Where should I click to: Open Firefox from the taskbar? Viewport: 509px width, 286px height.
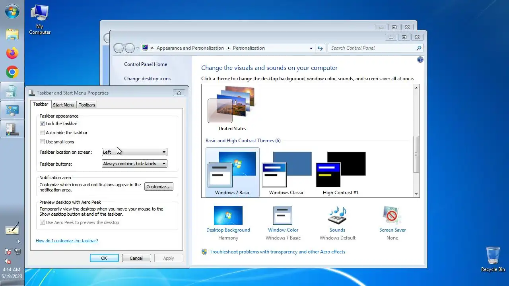point(12,53)
